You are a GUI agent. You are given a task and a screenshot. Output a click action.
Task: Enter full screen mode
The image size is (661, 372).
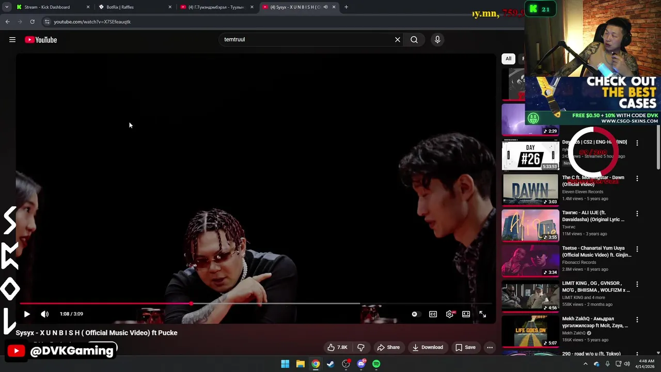point(483,314)
